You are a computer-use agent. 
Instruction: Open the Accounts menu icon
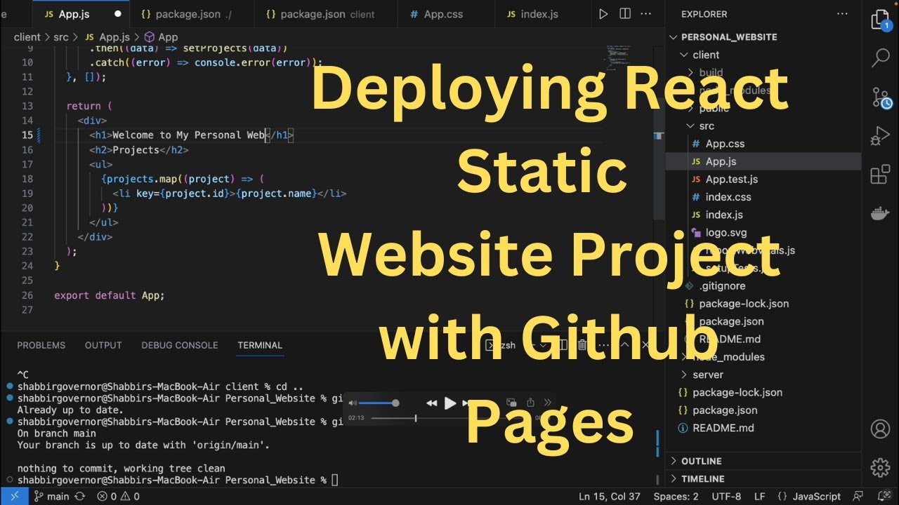coord(880,429)
